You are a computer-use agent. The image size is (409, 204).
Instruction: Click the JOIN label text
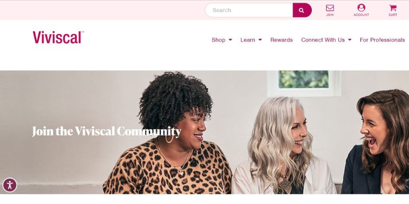tap(330, 15)
